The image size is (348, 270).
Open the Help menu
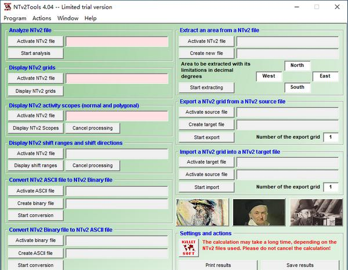(90, 18)
